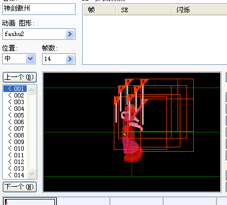Select cell marker 7 in the canvas

130,97
